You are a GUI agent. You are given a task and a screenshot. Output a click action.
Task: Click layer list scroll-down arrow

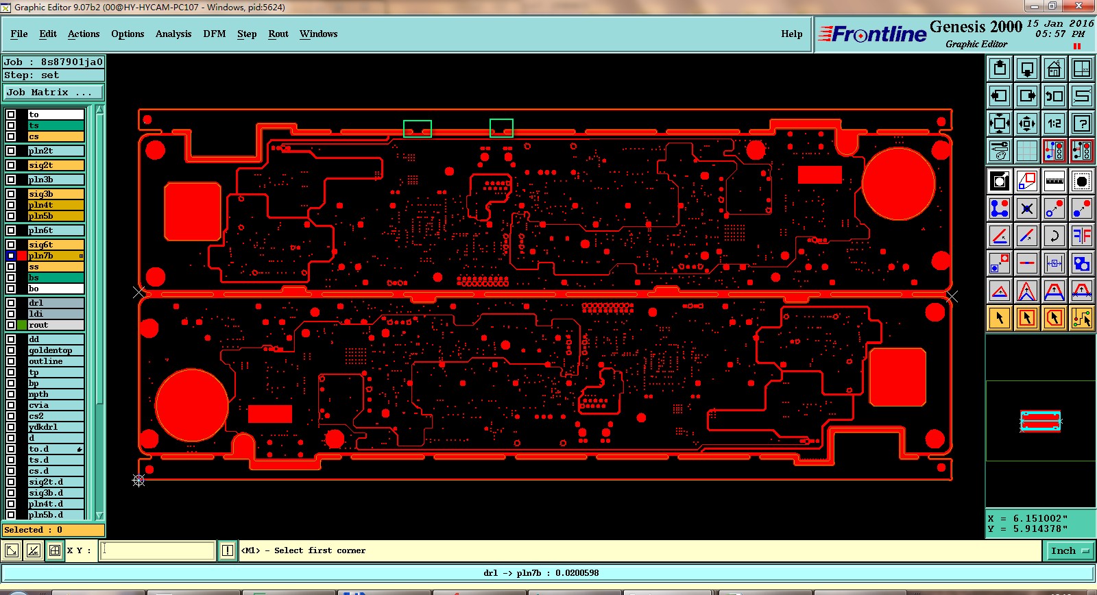coord(100,515)
